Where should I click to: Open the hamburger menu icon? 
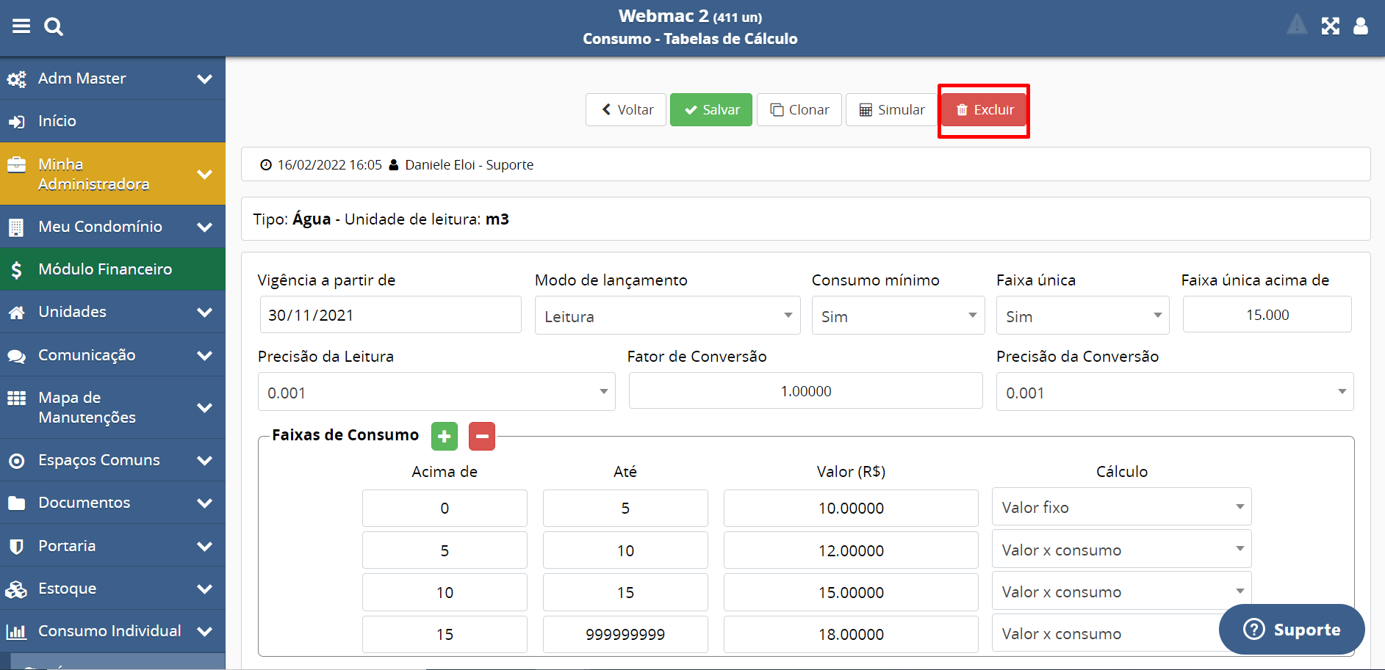21,26
